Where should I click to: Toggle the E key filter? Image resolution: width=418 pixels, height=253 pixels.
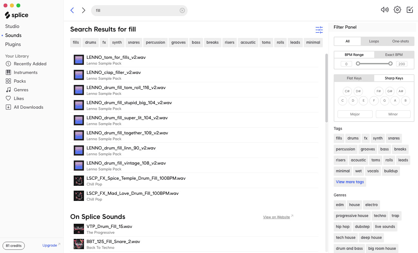point(363,101)
